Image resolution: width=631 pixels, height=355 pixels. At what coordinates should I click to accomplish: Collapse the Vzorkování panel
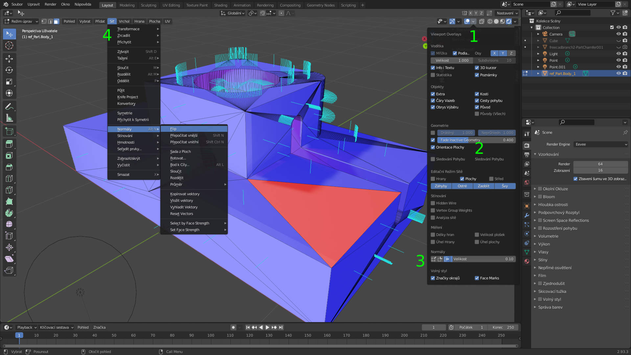click(x=535, y=154)
